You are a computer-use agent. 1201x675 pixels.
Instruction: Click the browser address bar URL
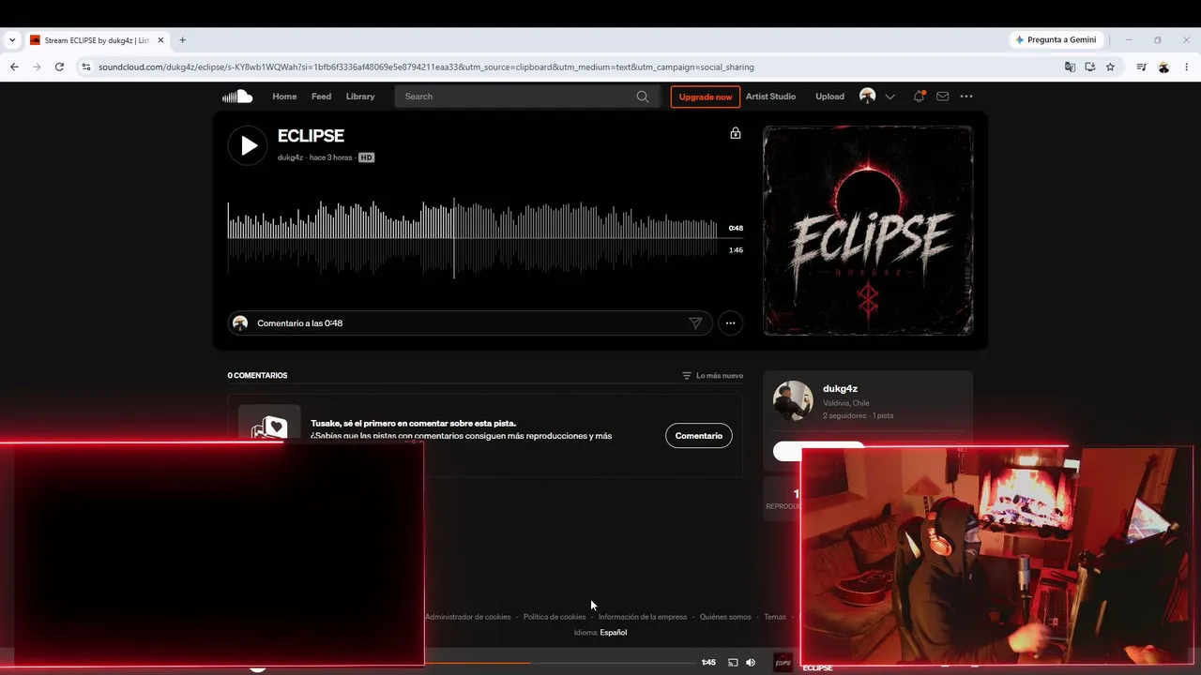point(426,67)
